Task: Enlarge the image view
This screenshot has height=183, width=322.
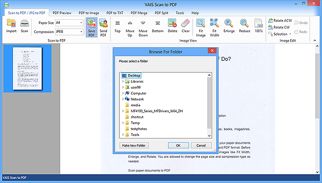Action: pos(229,26)
